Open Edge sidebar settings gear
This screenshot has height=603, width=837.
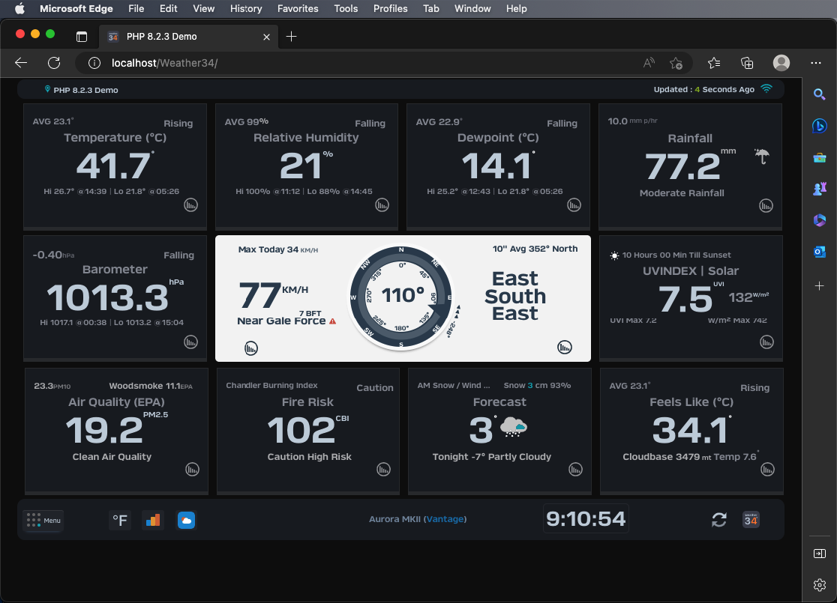point(820,585)
